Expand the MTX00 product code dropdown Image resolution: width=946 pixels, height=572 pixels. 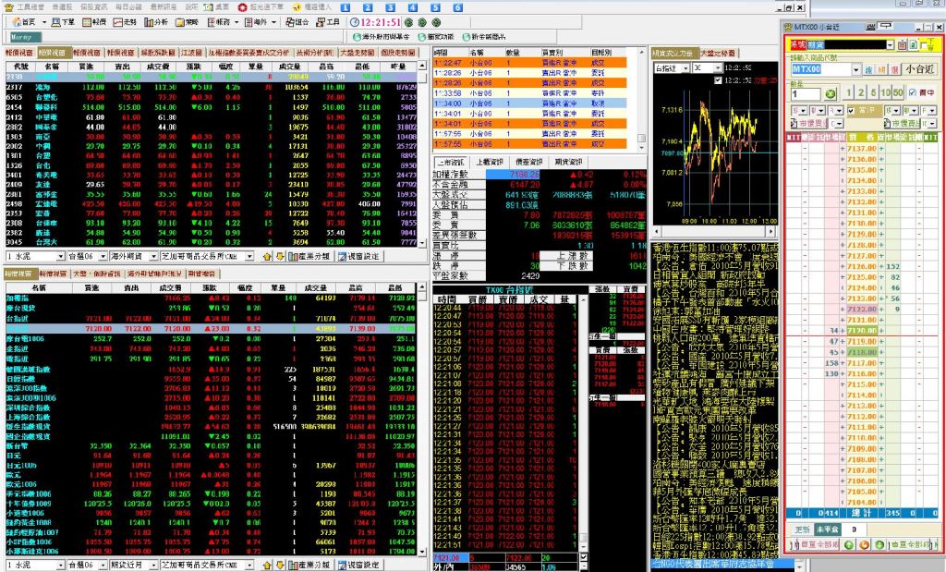pos(855,69)
